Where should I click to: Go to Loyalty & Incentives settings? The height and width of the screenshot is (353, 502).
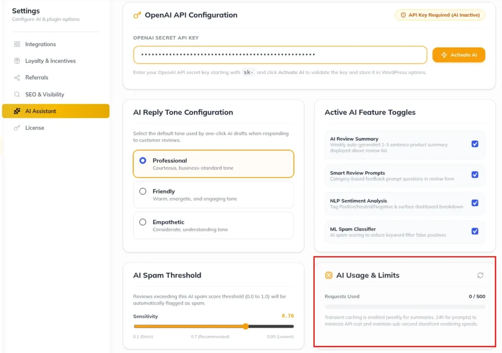(x=56, y=61)
